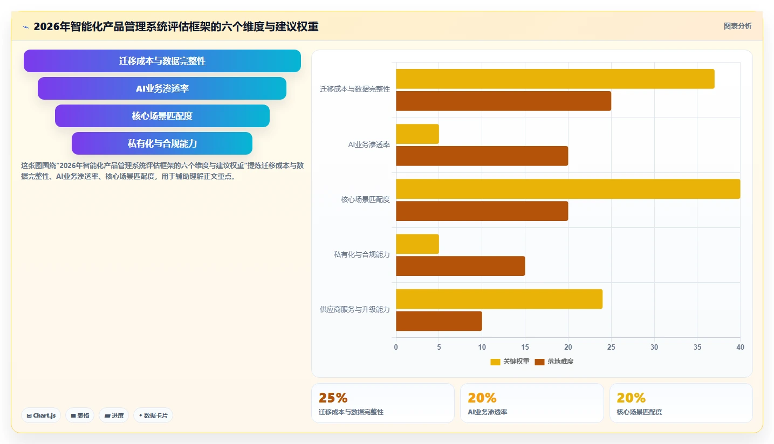Click the 落地难度 bar for 私有化与合规能力

coord(461,266)
